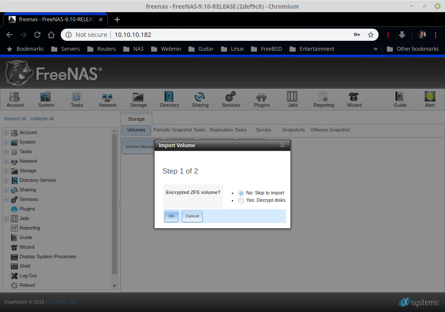
Task: Expand Storage tree node
Action: [6, 171]
